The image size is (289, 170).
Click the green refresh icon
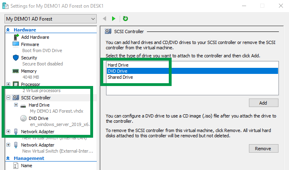pyautogui.click(x=125, y=19)
